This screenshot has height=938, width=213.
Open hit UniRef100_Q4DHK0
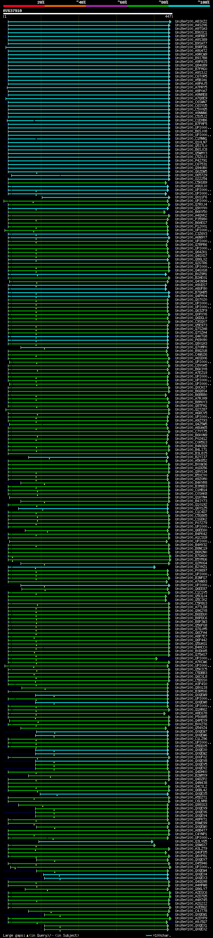(191, 772)
